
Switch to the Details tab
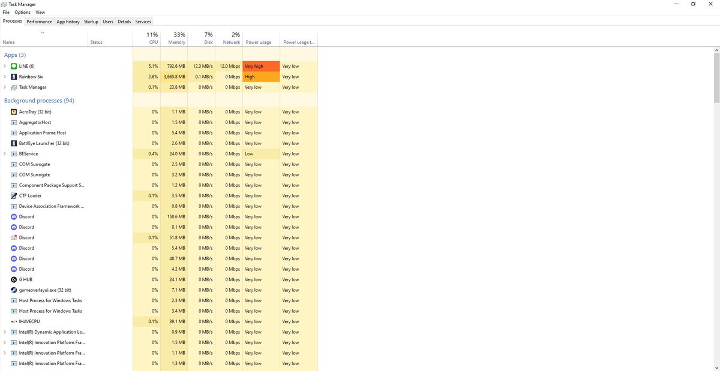[124, 22]
